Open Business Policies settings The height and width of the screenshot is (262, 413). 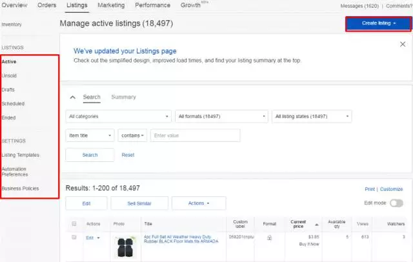[x=20, y=188]
